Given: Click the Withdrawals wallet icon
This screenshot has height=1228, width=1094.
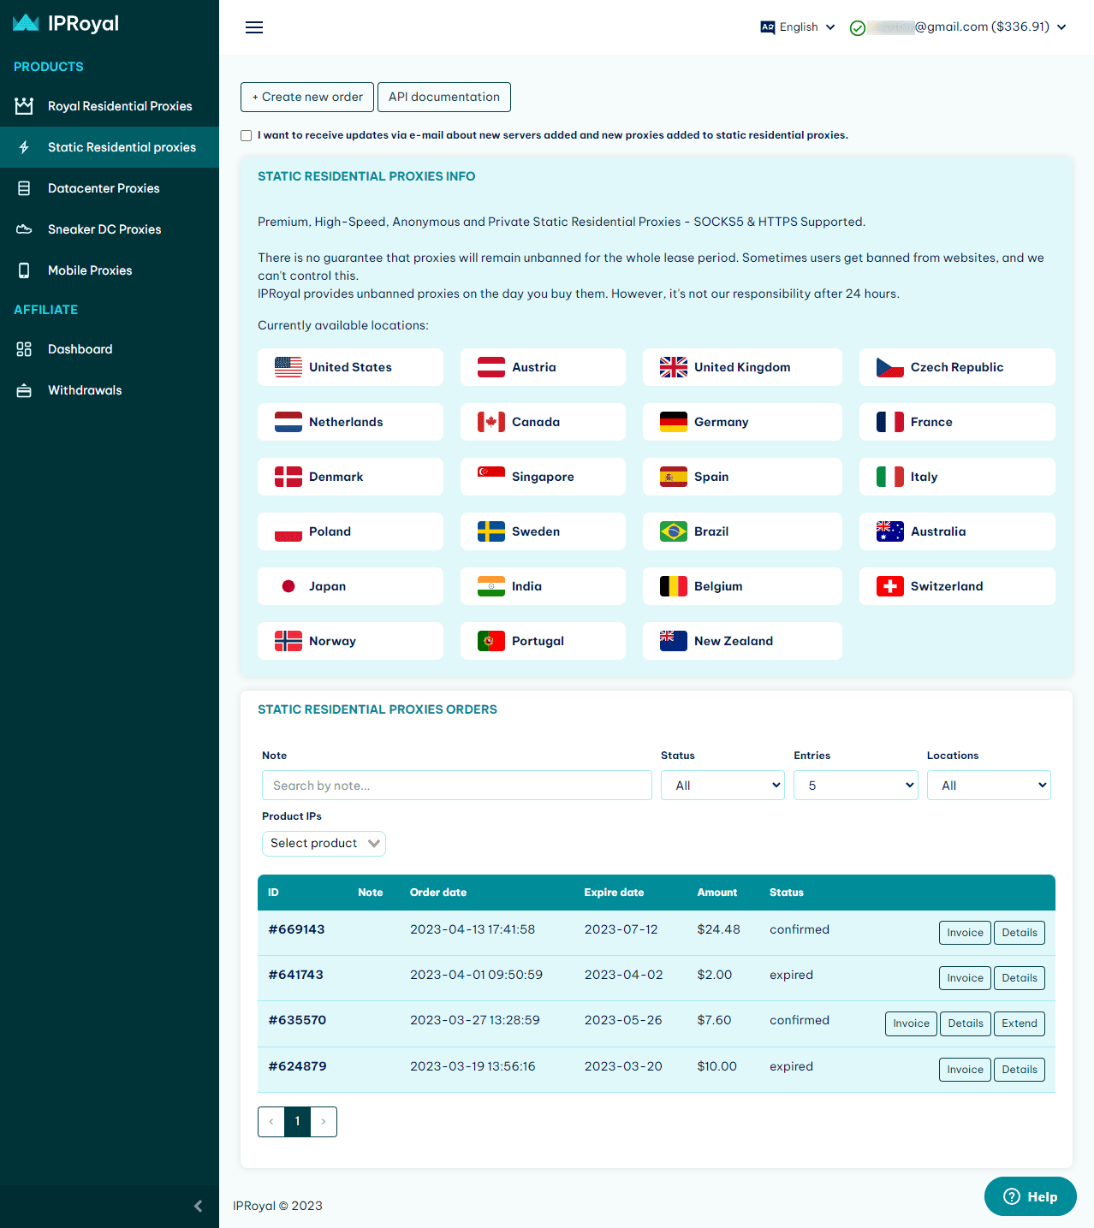Looking at the screenshot, I should [x=24, y=390].
